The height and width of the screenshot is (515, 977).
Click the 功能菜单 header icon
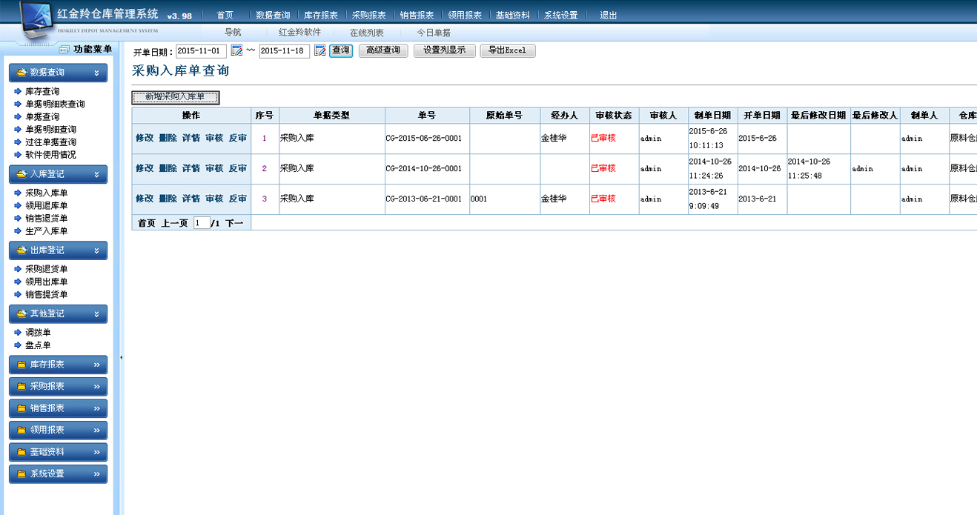point(64,49)
